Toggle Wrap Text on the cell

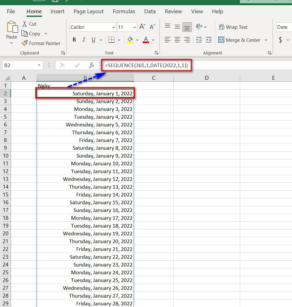click(233, 27)
